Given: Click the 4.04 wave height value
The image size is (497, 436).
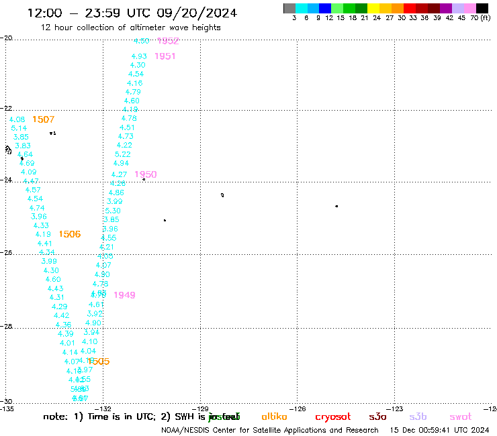Looking at the screenshot, I should [x=88, y=351].
